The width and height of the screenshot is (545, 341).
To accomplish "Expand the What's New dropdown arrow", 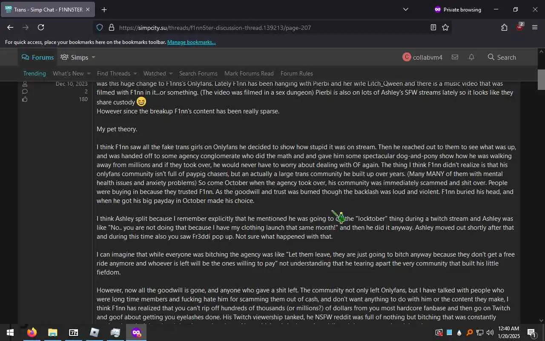I will (x=89, y=73).
